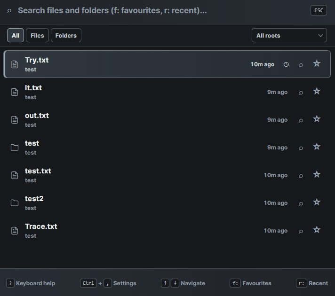Click the magnifier icon on test2 row
The width and height of the screenshot is (335, 296).
click(x=301, y=203)
